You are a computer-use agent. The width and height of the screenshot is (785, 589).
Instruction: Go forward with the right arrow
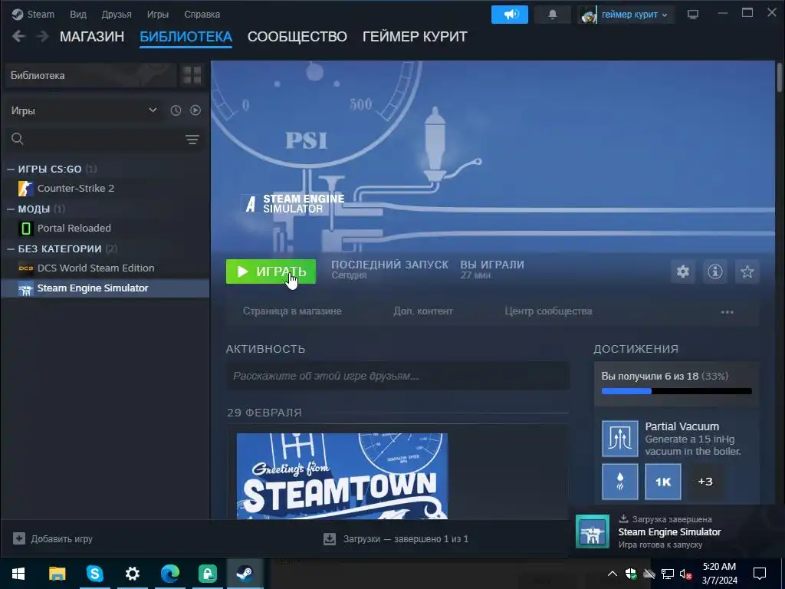tap(43, 36)
